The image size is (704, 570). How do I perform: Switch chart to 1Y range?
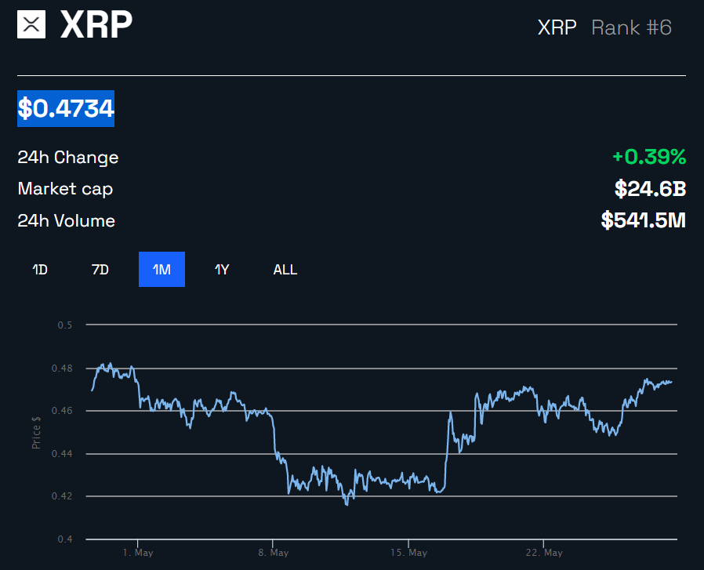(x=222, y=270)
